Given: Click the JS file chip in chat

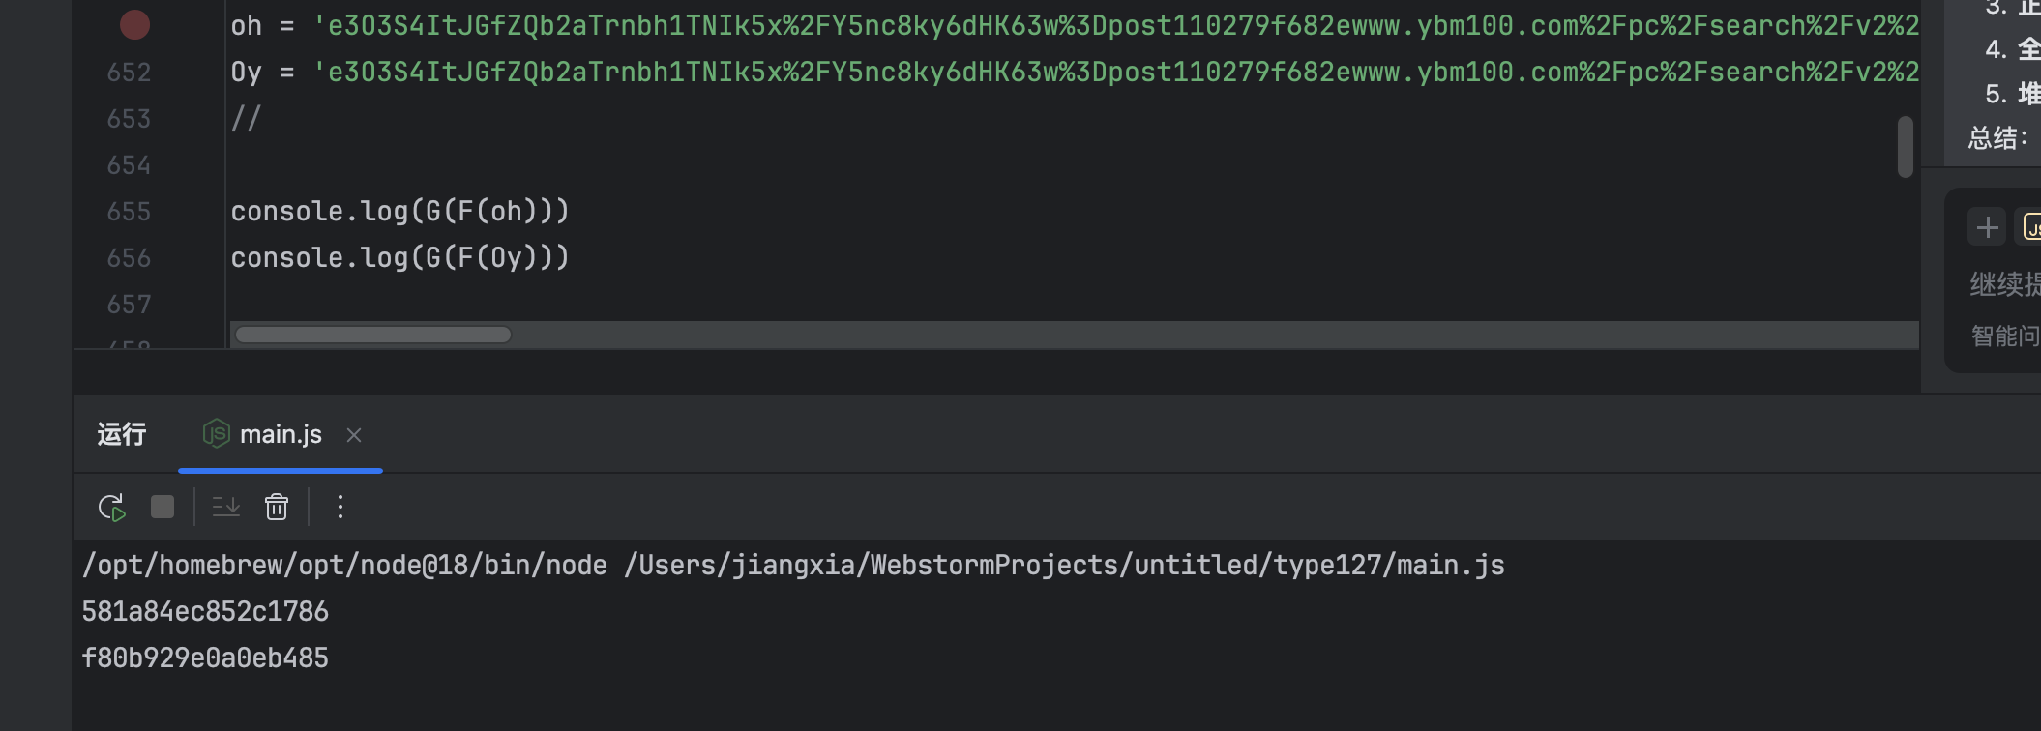Looking at the screenshot, I should click(2029, 227).
